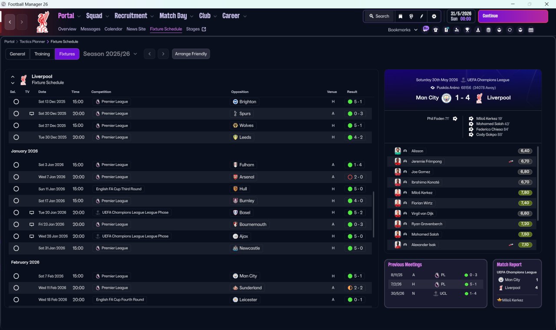This screenshot has height=330, width=556.
Task: Click the TV icon on the Basel fixture row
Action: pos(32,213)
